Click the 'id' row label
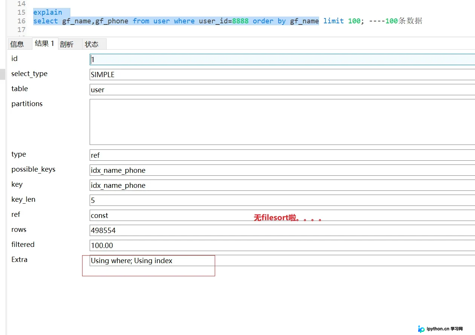Screen dimensions: 475x335 pos(14,58)
